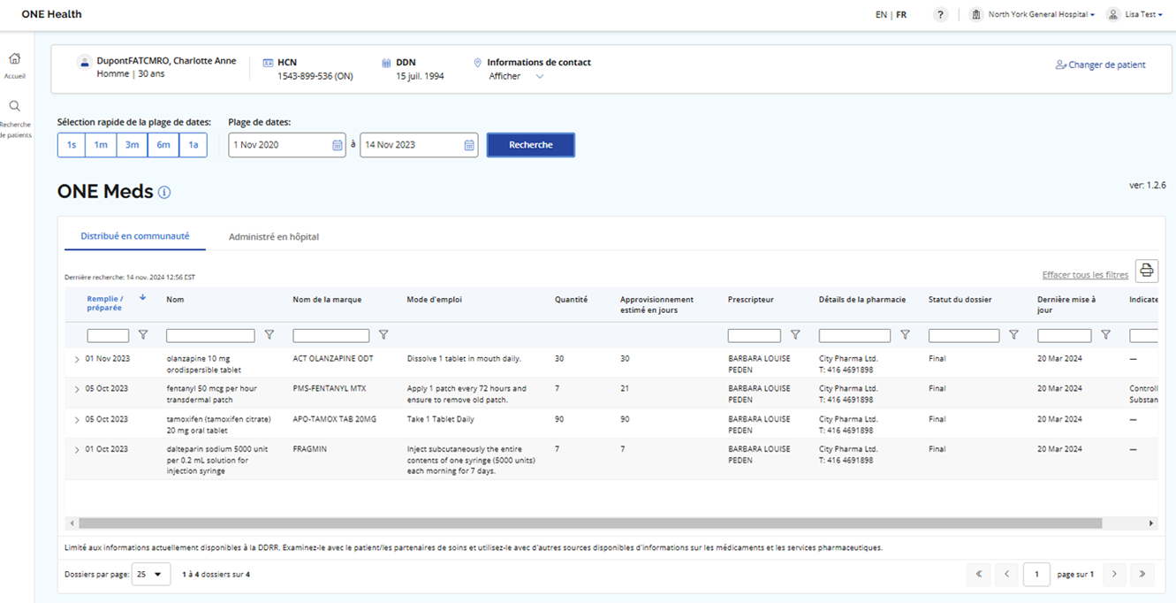1176x603 pixels.
Task: Click the Nom de la marque filter funnel
Action: (383, 335)
